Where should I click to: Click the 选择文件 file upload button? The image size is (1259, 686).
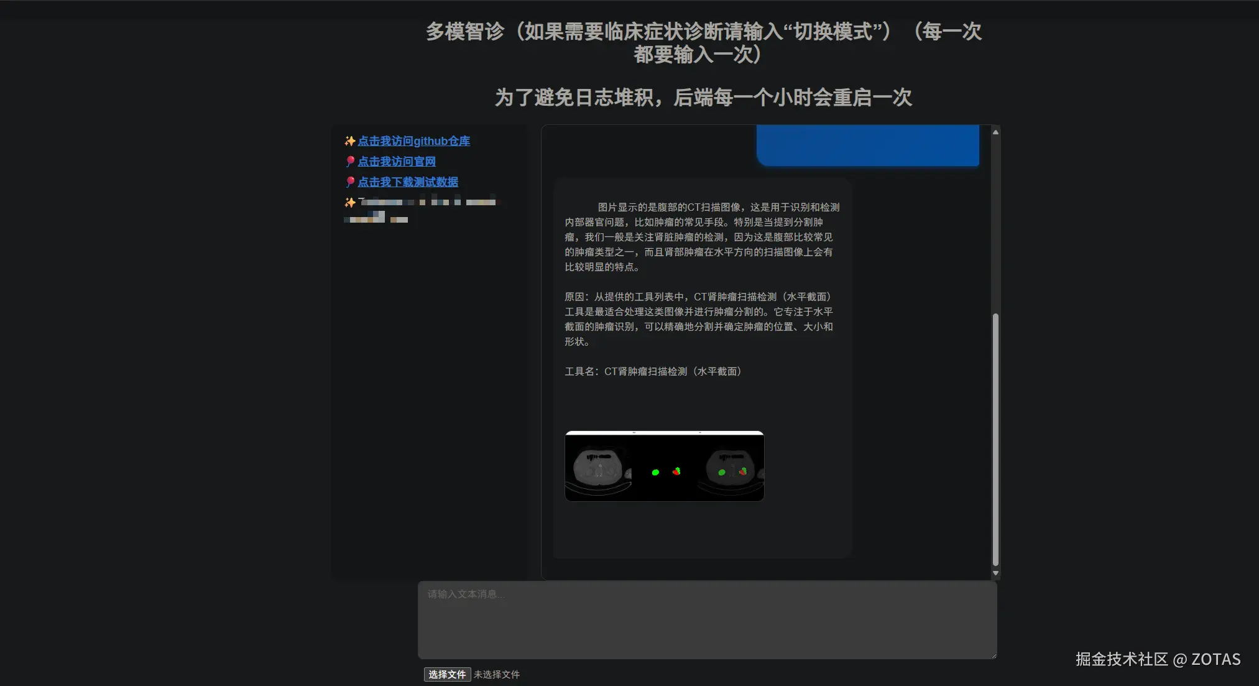click(447, 674)
